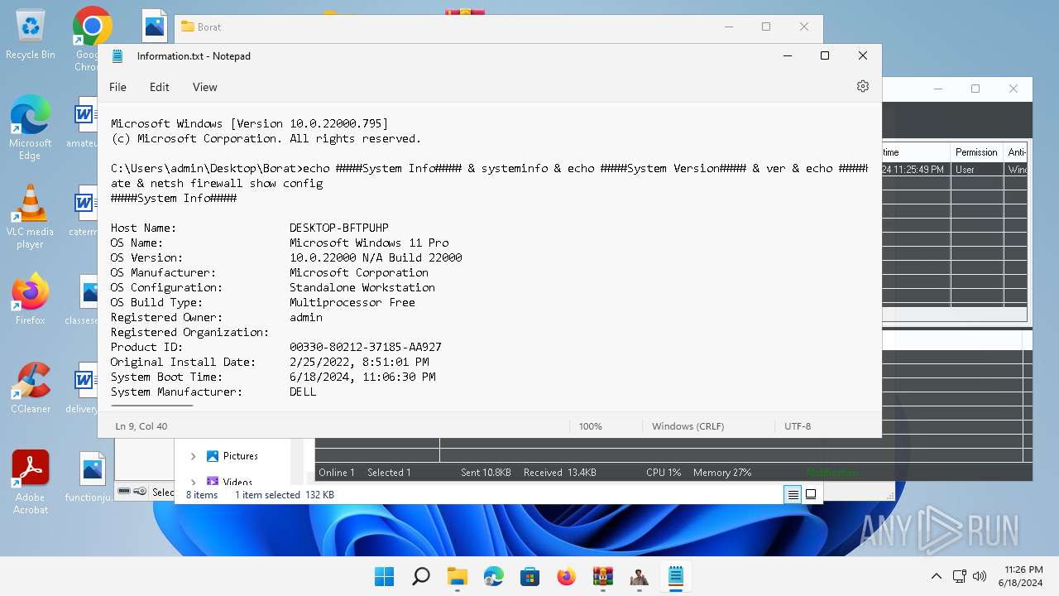Open the Edit menu in Notepad
This screenshot has width=1059, height=596.
(159, 87)
